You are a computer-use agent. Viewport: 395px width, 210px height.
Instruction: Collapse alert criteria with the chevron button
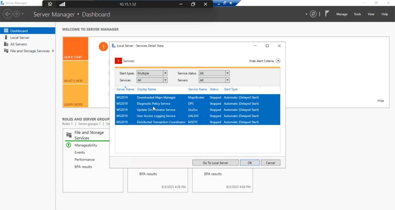[x=278, y=61]
